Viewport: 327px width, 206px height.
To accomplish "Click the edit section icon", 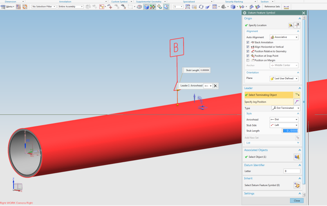I will pyautogui.click(x=251, y=7).
